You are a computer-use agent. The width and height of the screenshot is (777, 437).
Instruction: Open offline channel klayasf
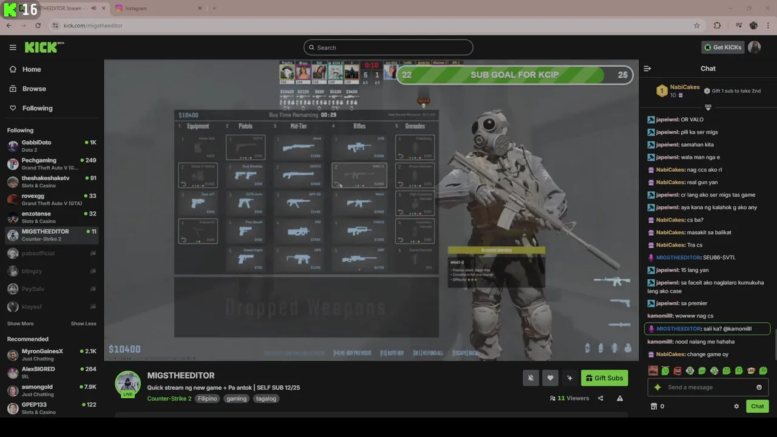pyautogui.click(x=52, y=307)
